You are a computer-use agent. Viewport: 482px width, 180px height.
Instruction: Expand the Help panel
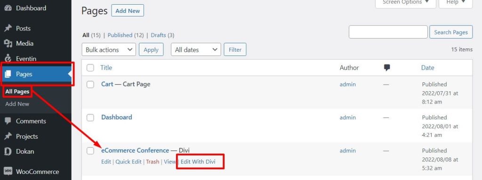pos(456,3)
